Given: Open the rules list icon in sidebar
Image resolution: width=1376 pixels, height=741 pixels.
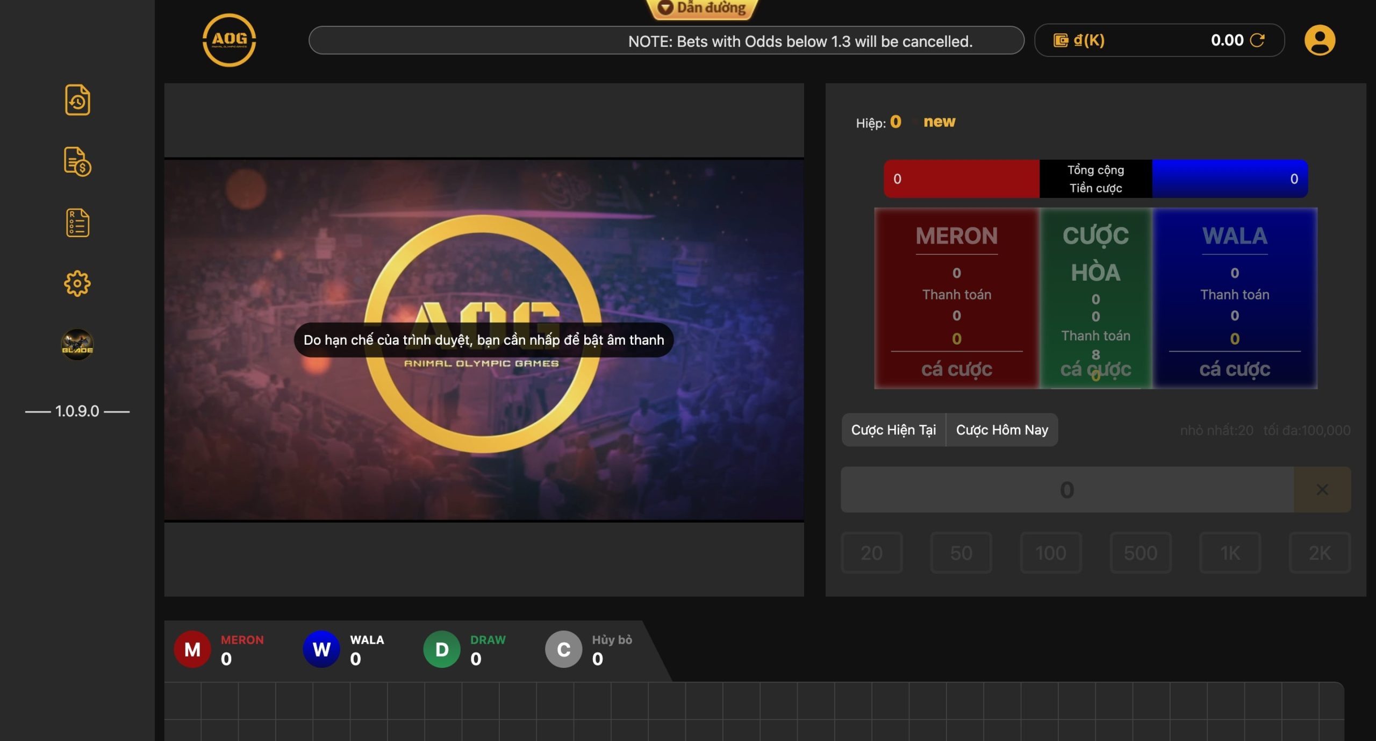Looking at the screenshot, I should [x=77, y=223].
